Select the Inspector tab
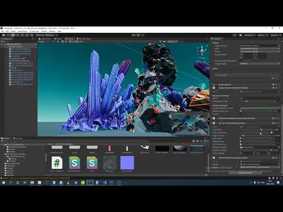283x212 pixels. (x=216, y=39)
